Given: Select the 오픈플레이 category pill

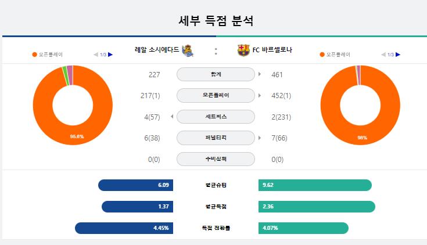Looking at the screenshot, I should [216, 96].
